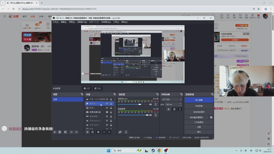Mute the 麦克风/Aux speaker icon
274x154 pixels.
(150, 104)
